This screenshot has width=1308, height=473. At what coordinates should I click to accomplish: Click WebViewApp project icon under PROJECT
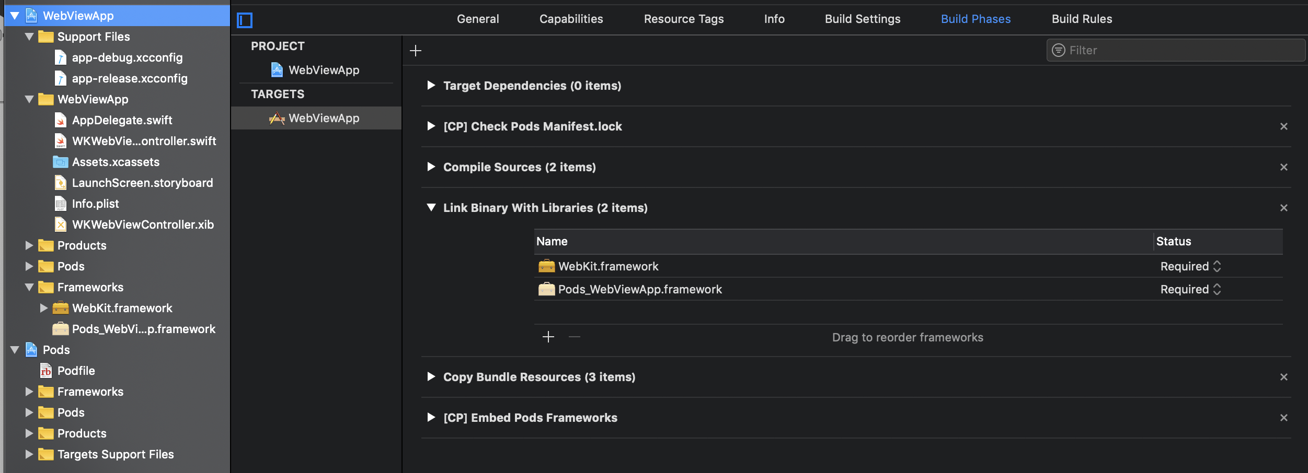coord(277,70)
